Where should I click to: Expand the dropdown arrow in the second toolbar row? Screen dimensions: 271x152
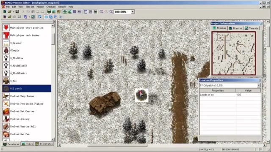pyautogui.click(x=29, y=17)
